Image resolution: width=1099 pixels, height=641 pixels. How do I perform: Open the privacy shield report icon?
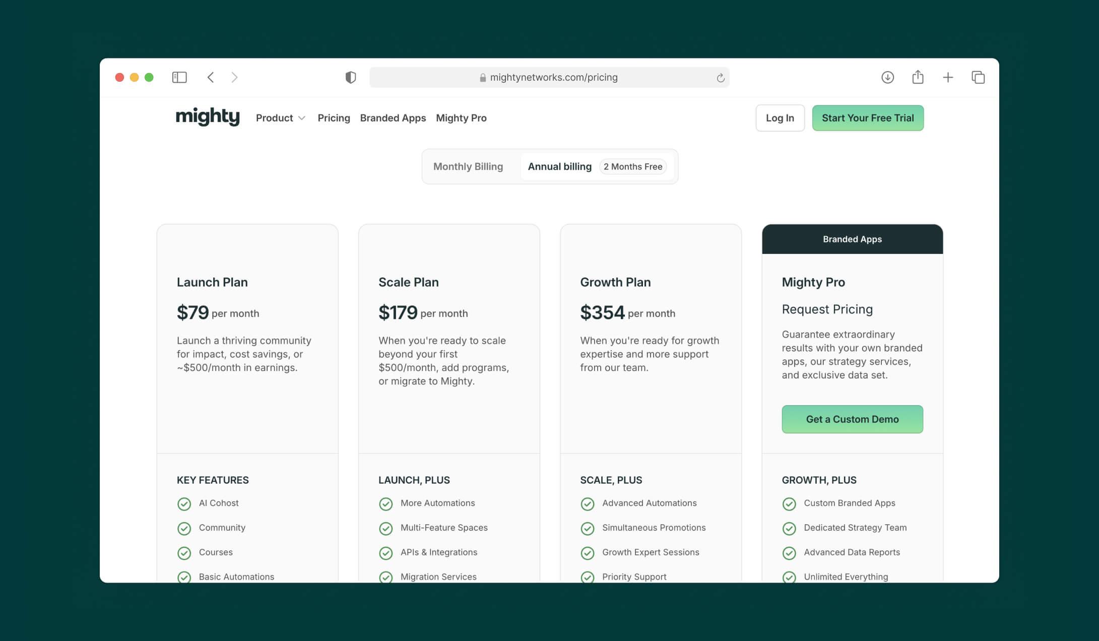point(351,77)
